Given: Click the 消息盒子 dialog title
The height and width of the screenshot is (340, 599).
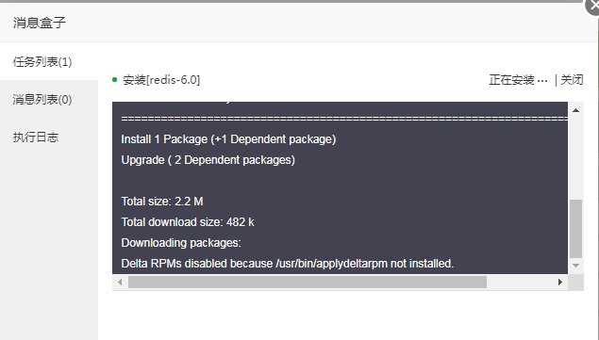Looking at the screenshot, I should tap(40, 23).
